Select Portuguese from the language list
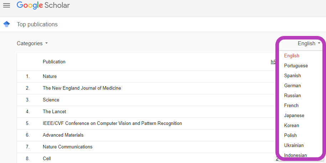This screenshot has width=326, height=163. pyautogui.click(x=301, y=65)
